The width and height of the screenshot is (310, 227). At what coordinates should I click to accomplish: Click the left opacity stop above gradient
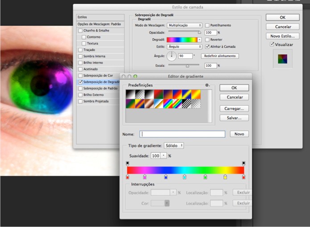coord(128,164)
